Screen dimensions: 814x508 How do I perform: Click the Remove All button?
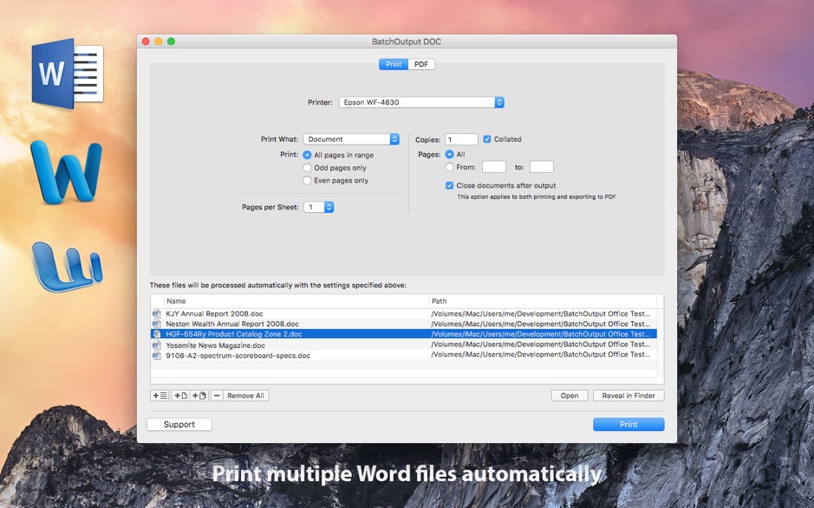pyautogui.click(x=245, y=395)
